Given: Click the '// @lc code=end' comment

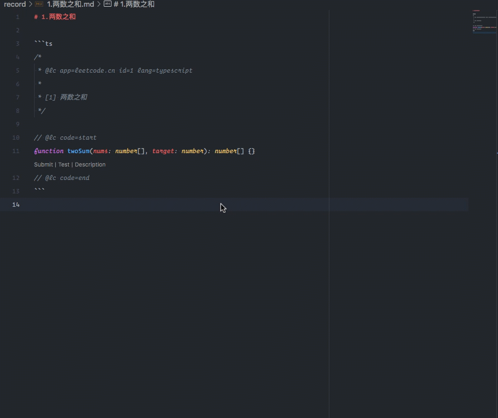Looking at the screenshot, I should 61,178.
